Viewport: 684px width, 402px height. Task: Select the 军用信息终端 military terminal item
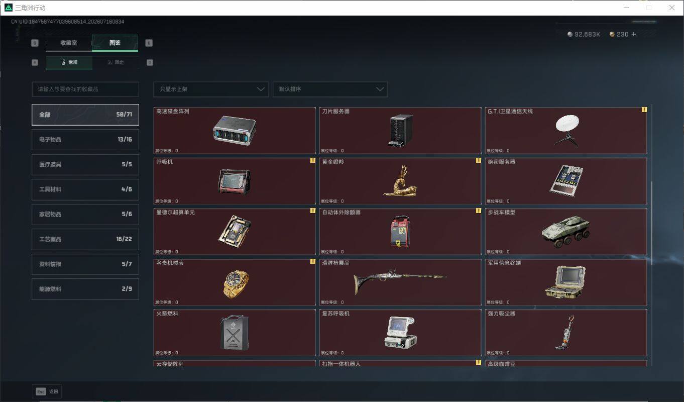[566, 282]
